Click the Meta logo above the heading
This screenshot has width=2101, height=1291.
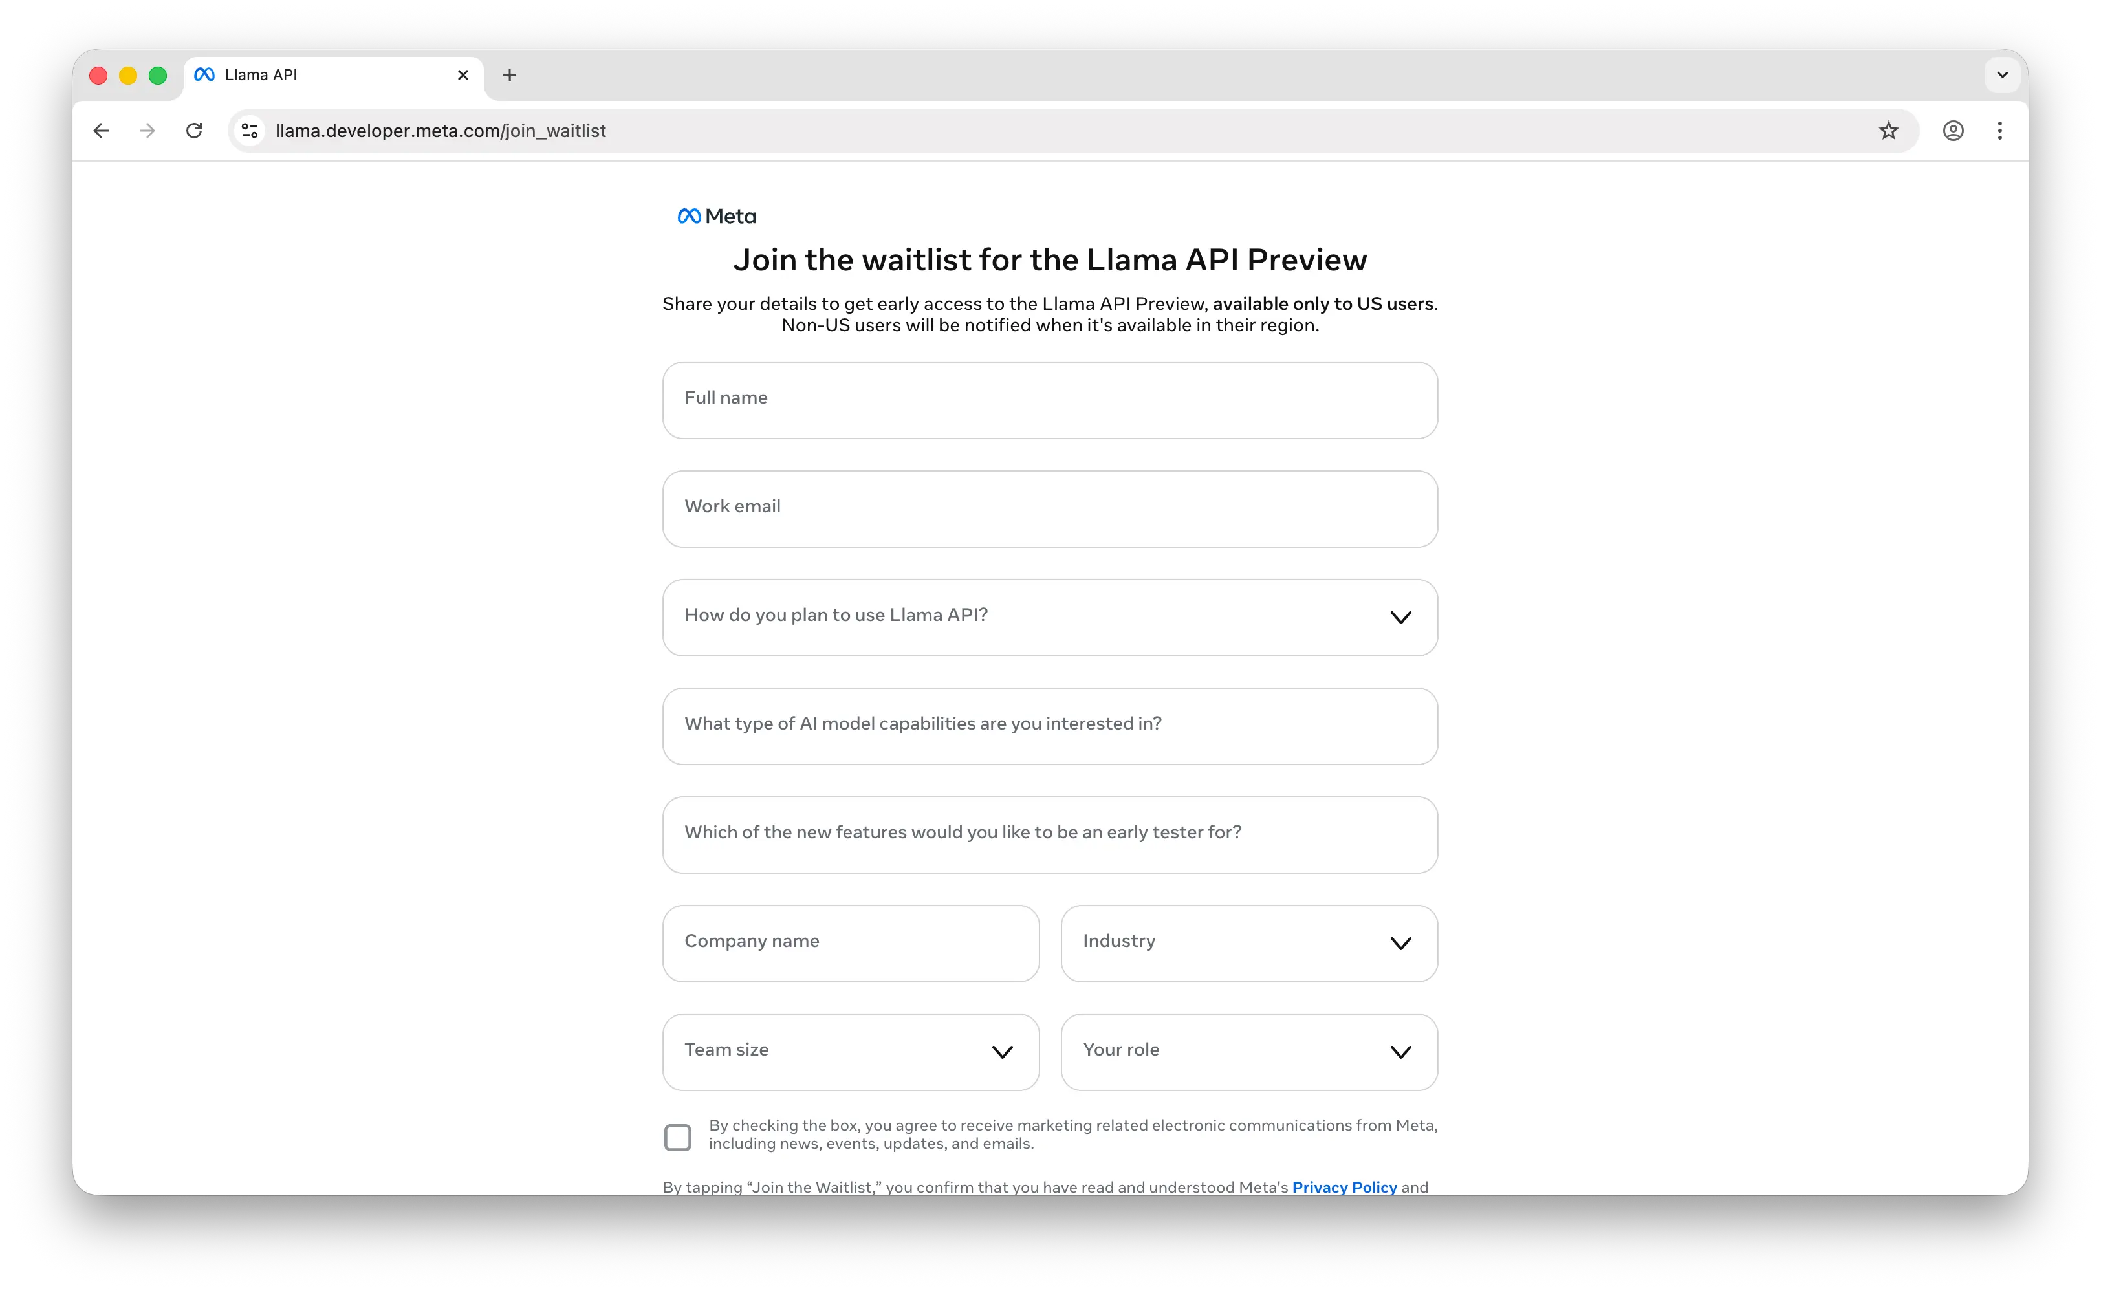[x=715, y=216]
